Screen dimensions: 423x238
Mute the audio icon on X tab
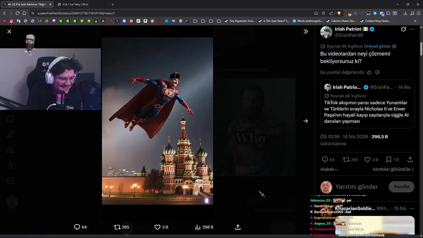pos(10,4)
